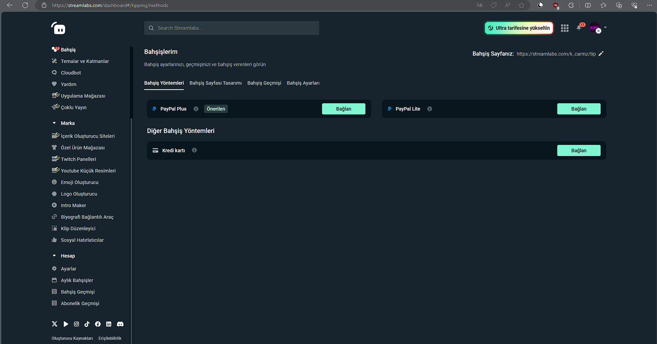657x344 pixels.
Task: Show Kredi kartı info tooltip icon
Action: tap(194, 150)
